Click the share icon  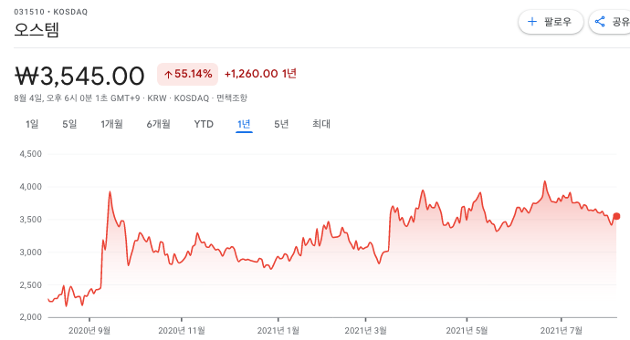coord(600,22)
